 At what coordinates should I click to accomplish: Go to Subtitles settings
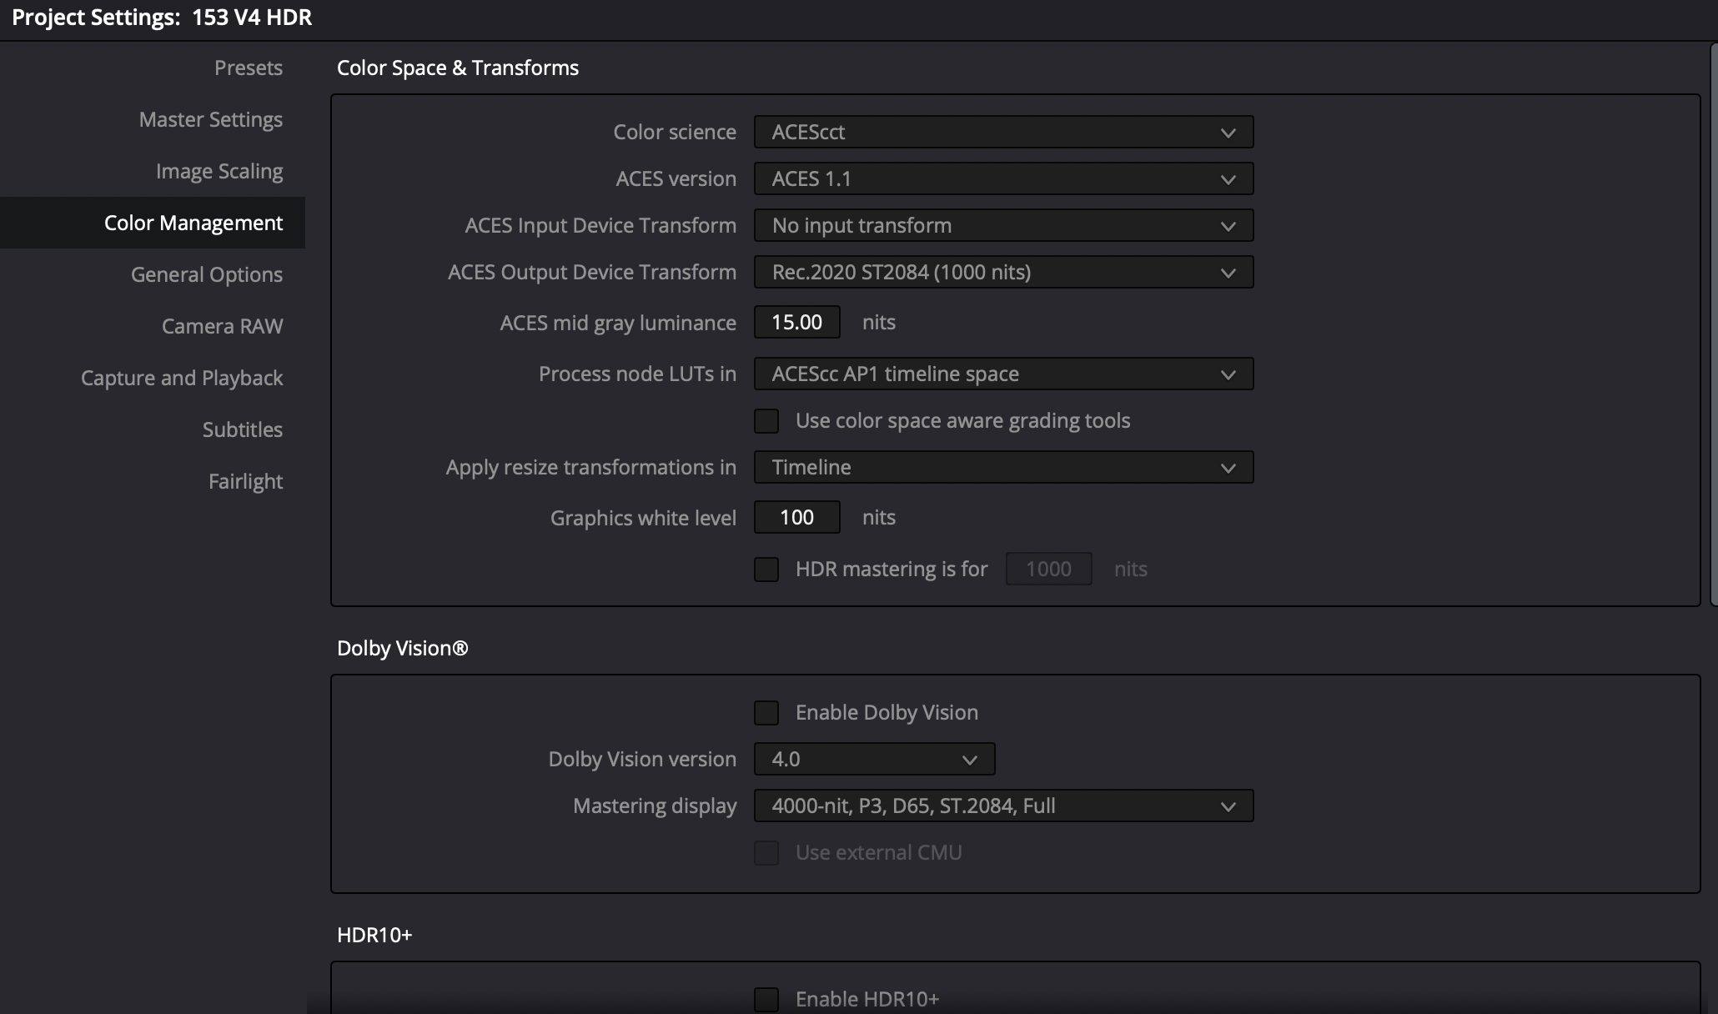[x=242, y=429]
